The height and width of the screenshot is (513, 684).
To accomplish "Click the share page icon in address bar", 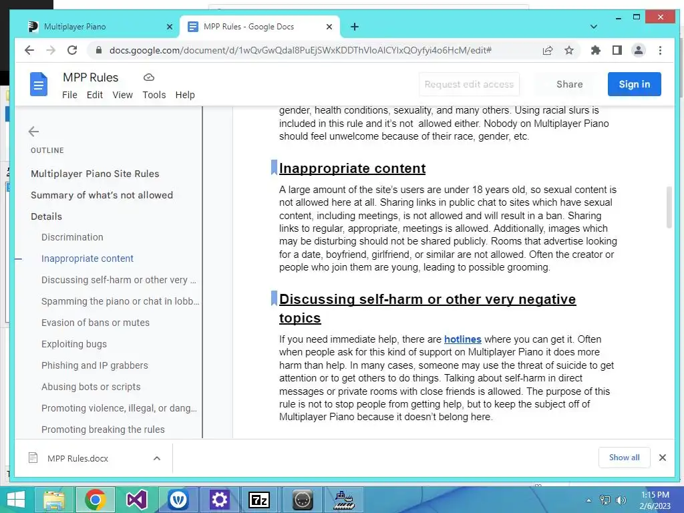I will click(548, 50).
